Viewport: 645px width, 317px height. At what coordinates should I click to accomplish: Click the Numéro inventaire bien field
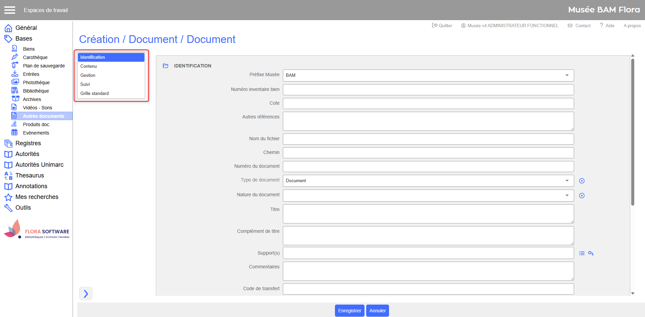[x=428, y=90]
